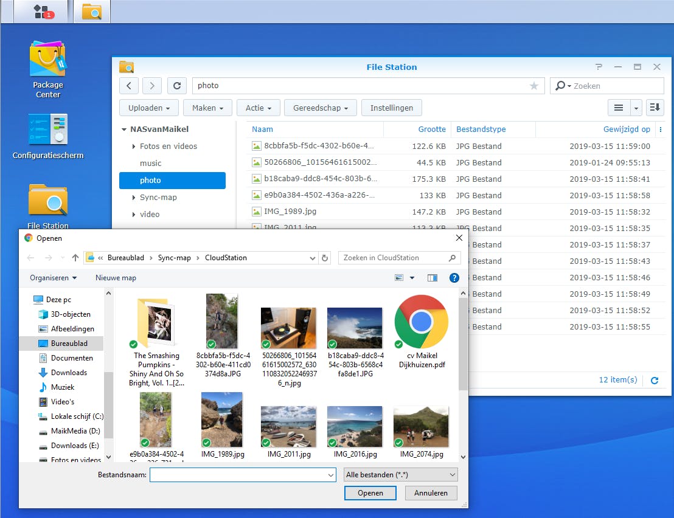Click the help icon in Openen dialog
The image size is (674, 518).
454,278
